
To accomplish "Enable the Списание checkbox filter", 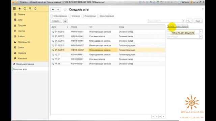I will (70, 16).
